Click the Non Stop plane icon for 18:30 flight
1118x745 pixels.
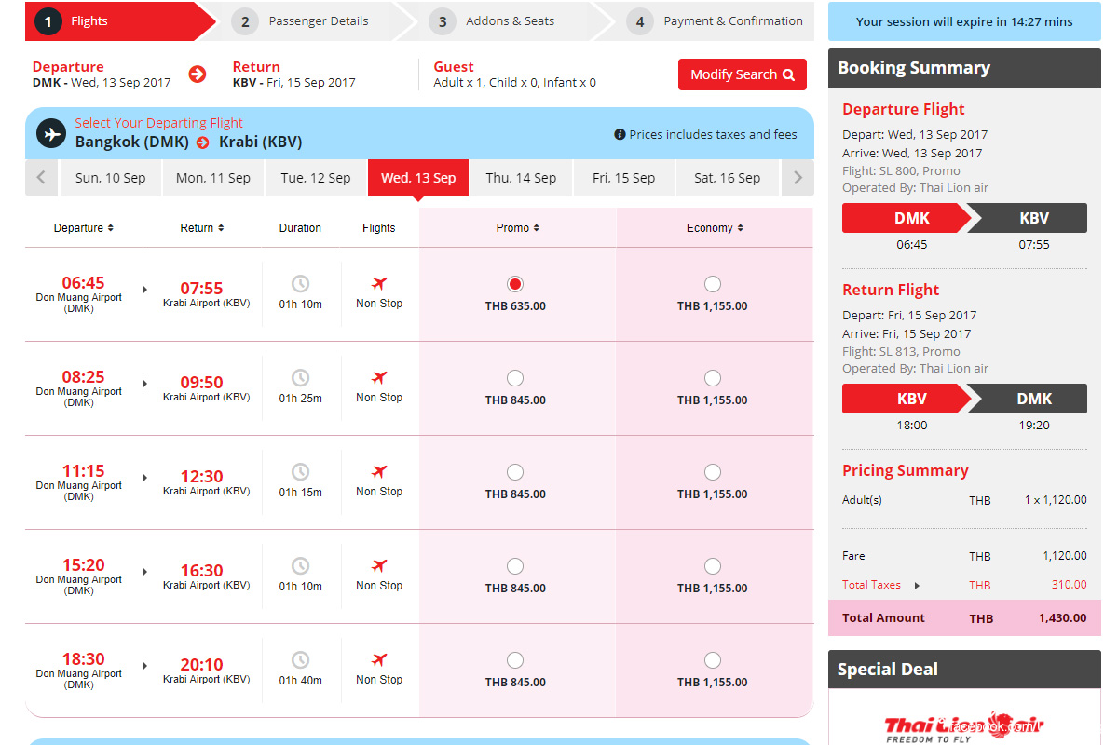click(x=379, y=659)
